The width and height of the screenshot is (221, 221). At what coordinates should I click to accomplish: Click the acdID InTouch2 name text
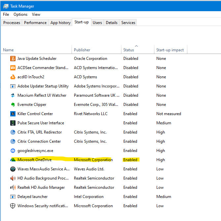pyautogui.click(x=31, y=77)
